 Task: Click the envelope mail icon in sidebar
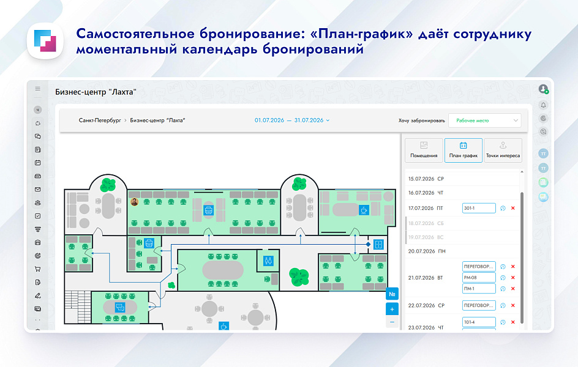pyautogui.click(x=37, y=189)
